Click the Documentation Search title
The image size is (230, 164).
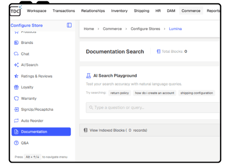coord(115,52)
